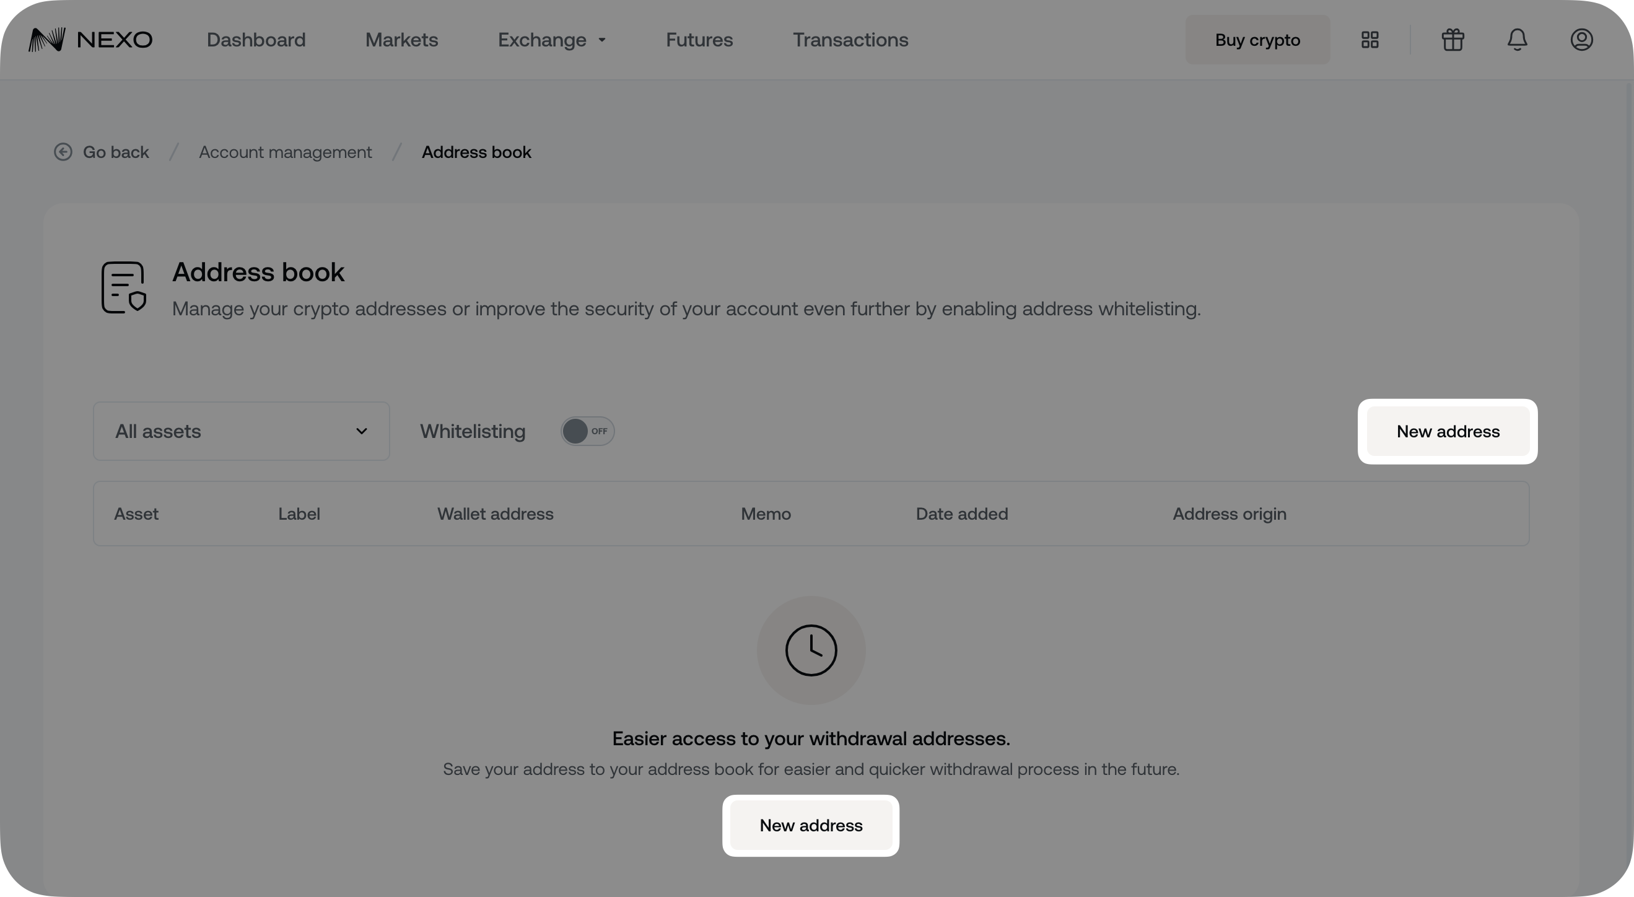The image size is (1634, 897).
Task: Click the Go back arrow icon
Action: pyautogui.click(x=63, y=152)
